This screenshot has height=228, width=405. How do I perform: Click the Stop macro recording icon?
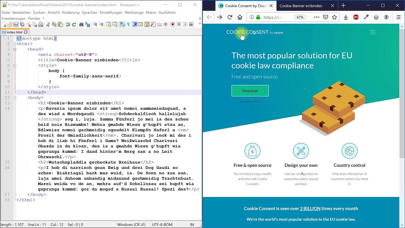(x=179, y=24)
